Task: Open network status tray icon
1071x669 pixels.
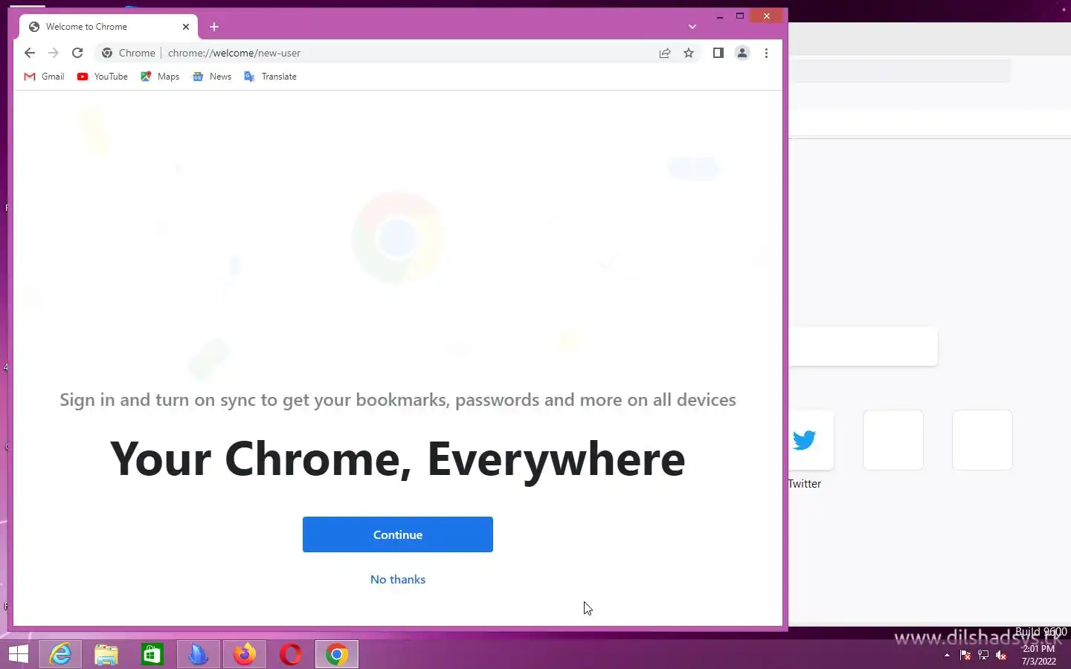Action: click(983, 655)
